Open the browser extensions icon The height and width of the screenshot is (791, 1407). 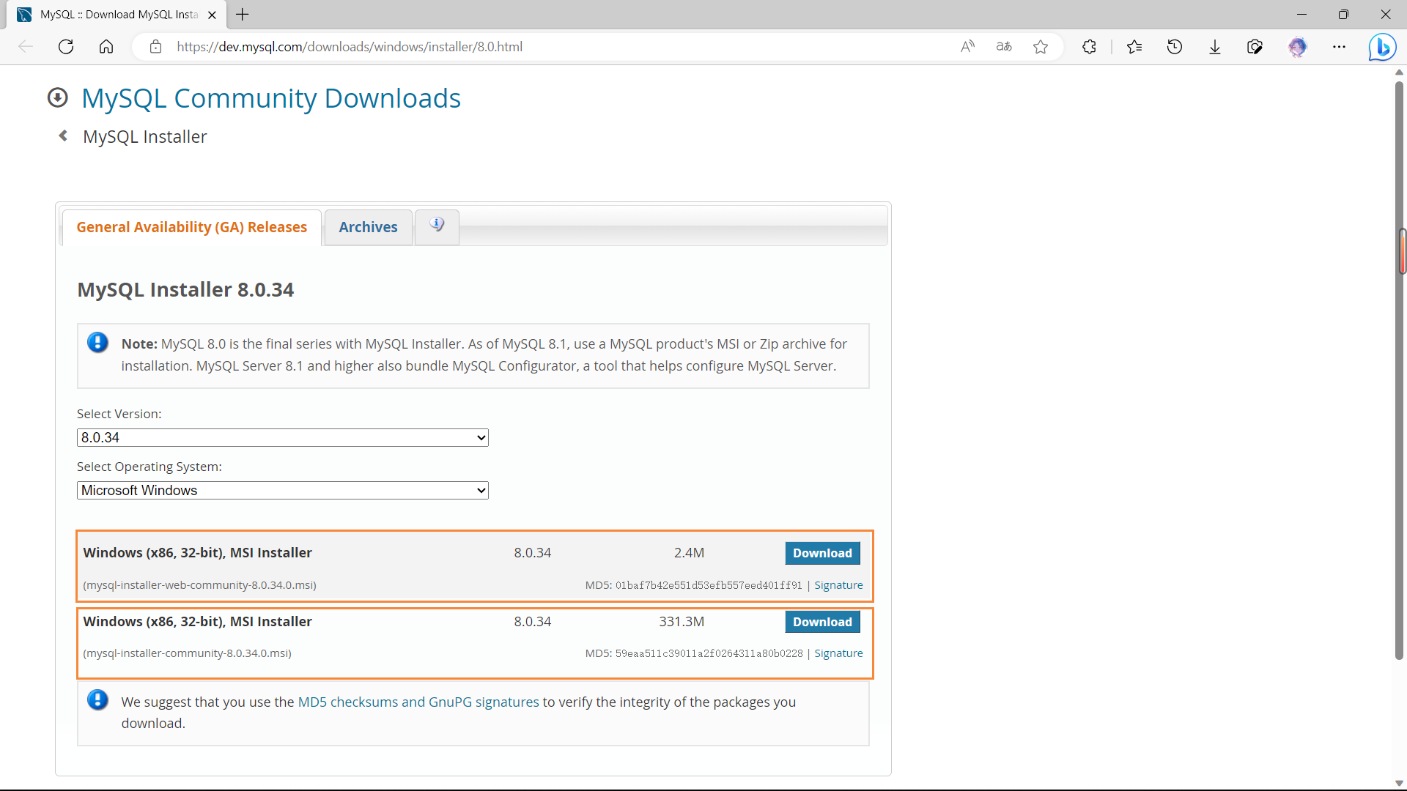tap(1089, 47)
